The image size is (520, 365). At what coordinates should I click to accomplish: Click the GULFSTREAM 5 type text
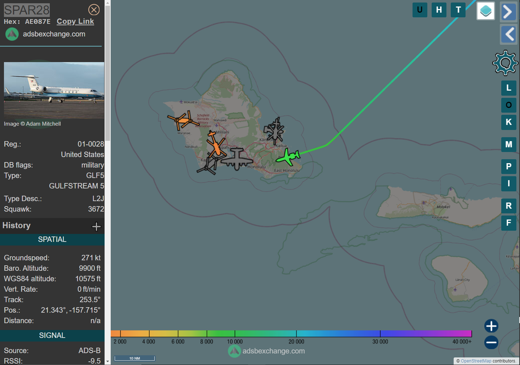tap(76, 186)
